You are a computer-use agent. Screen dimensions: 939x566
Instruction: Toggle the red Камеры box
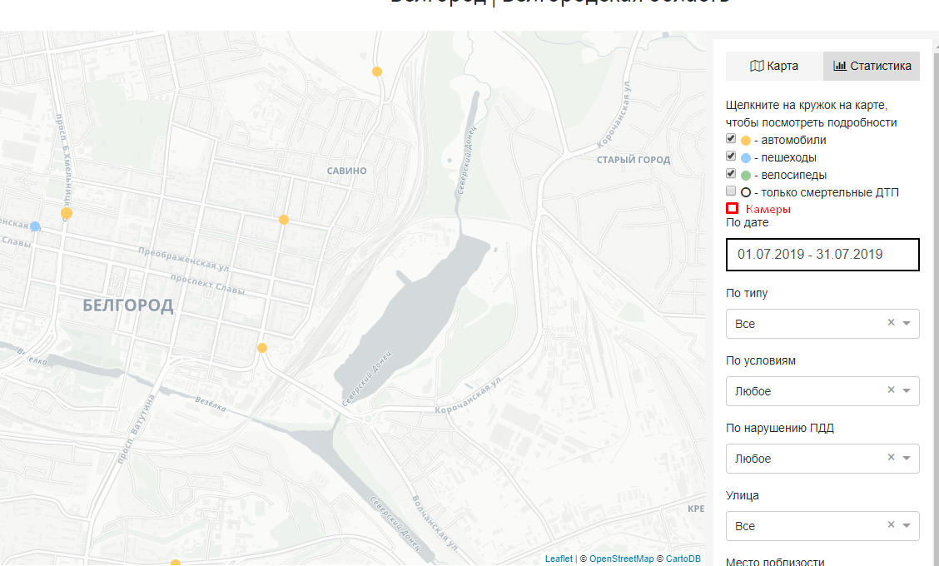pyautogui.click(x=733, y=208)
